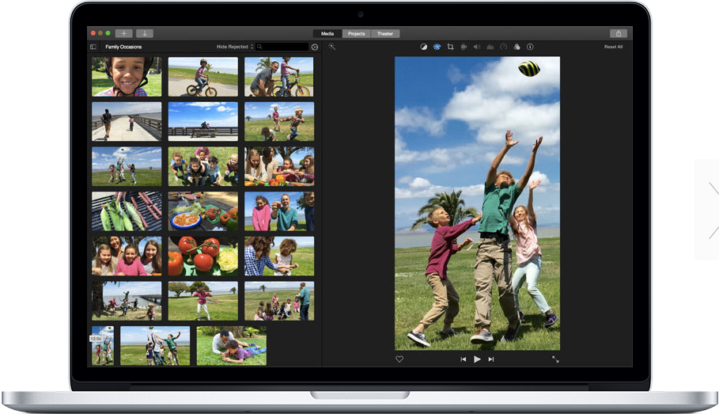The image size is (719, 414).
Task: Open the Hide Rejected filter dropdown
Action: pos(235,47)
